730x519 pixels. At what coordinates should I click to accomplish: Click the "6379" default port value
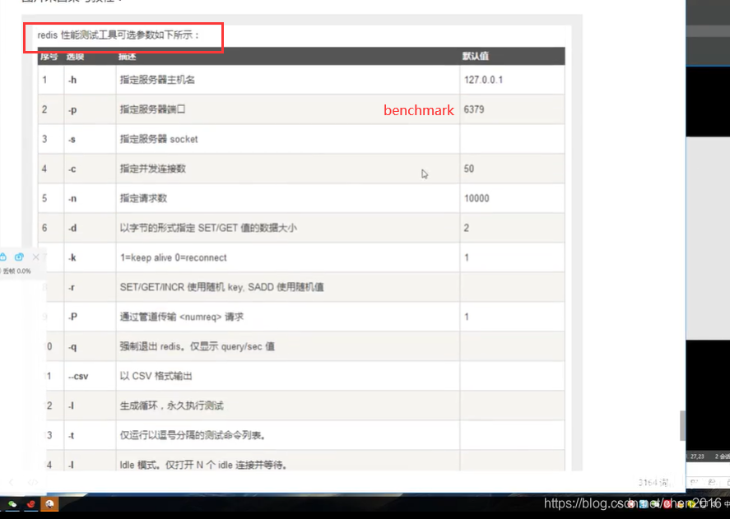pos(474,109)
